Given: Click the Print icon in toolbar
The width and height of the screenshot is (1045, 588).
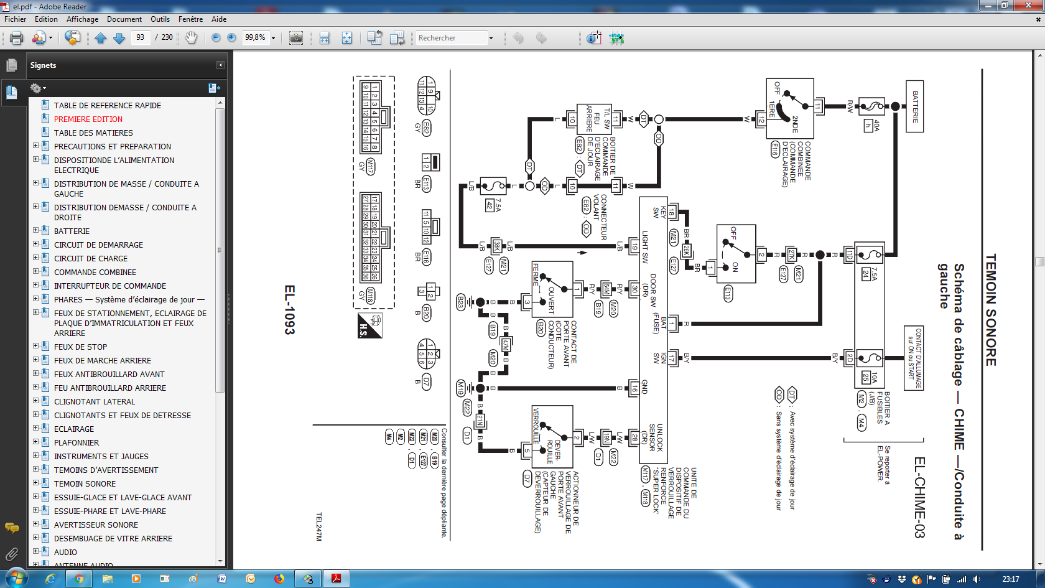Looking at the screenshot, I should 17,38.
